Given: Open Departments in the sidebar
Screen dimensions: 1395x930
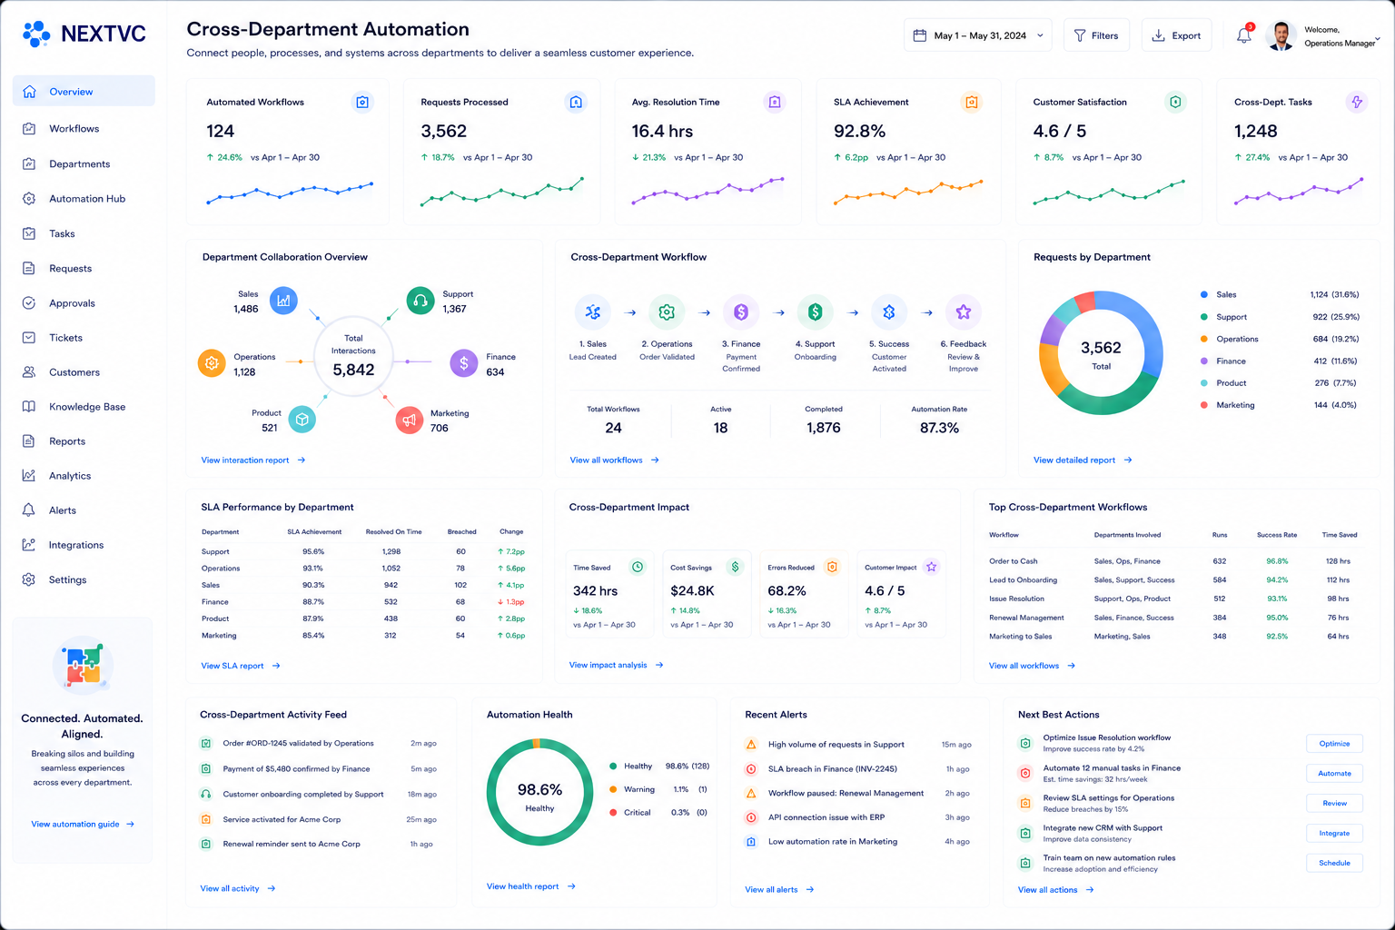Looking at the screenshot, I should click(x=84, y=164).
